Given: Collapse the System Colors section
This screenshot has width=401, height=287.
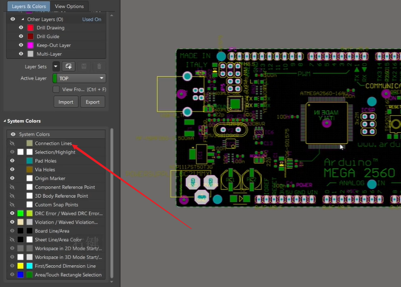Looking at the screenshot, I should pos(5,121).
